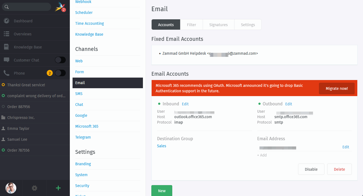Switch to the Signatures tab
Image resolution: width=363 pixels, height=196 pixels.
pyautogui.click(x=218, y=24)
